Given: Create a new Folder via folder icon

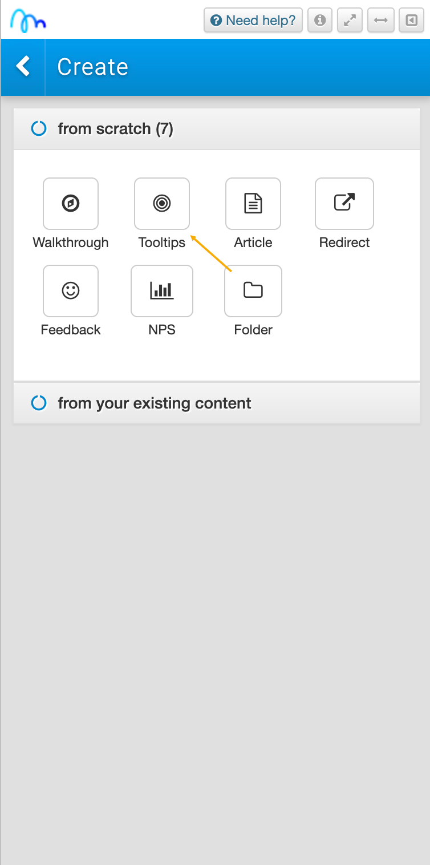Looking at the screenshot, I should tap(253, 291).
